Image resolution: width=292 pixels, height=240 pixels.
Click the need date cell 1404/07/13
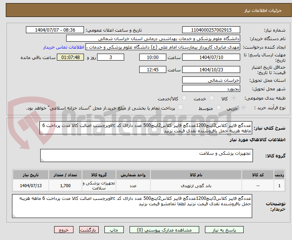pos(31,186)
